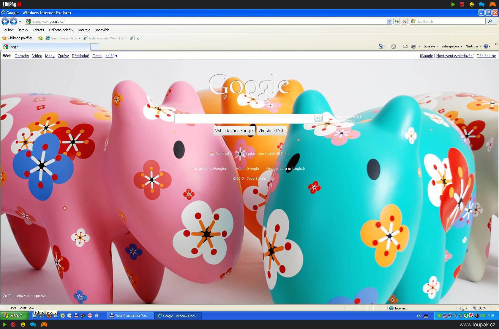Click the NVIDIA tray icon

point(483,316)
